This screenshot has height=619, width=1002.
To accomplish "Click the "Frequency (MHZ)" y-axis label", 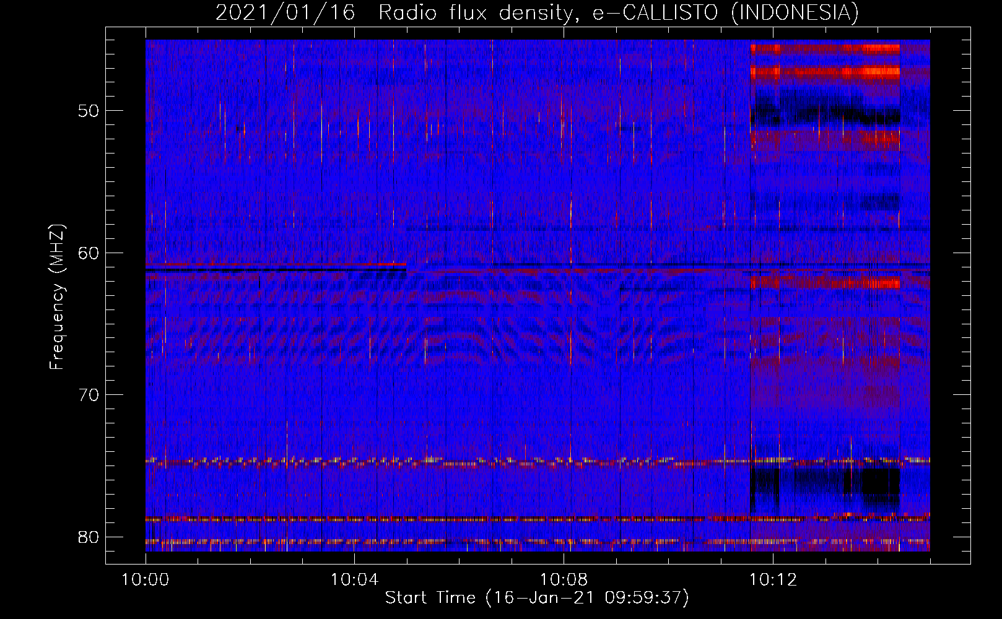I will tap(57, 297).
